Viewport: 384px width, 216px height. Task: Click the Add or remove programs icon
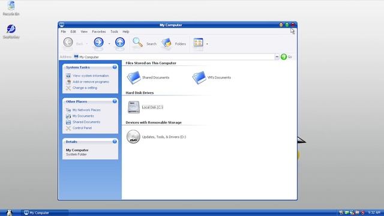pyautogui.click(x=68, y=82)
